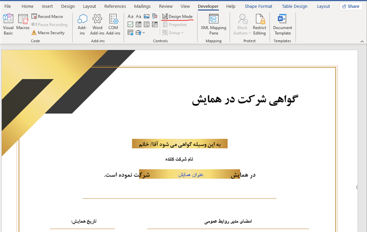Start Record Macro

47,17
